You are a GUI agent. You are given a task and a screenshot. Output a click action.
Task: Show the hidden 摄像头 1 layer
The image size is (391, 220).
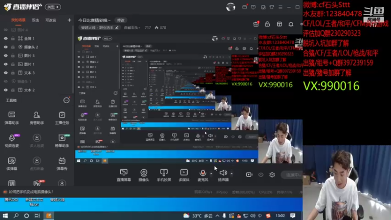tap(6, 81)
